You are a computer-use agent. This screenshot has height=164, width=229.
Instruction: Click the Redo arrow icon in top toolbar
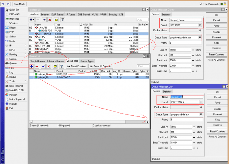[8, 4]
